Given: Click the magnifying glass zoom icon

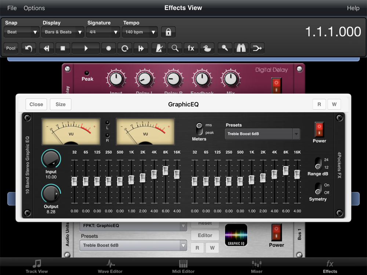Looking at the screenshot, I should point(175,48).
